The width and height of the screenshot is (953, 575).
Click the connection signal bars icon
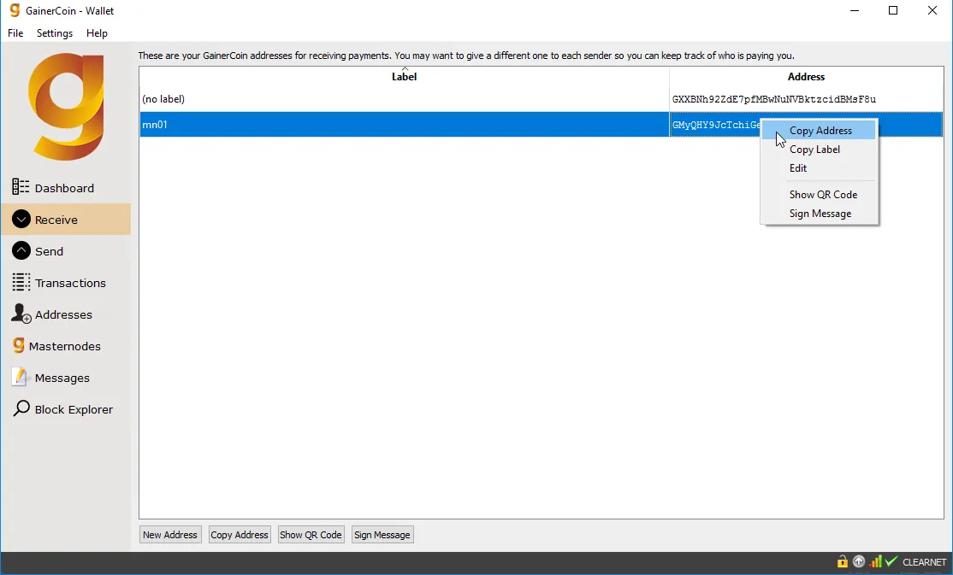tap(875, 561)
